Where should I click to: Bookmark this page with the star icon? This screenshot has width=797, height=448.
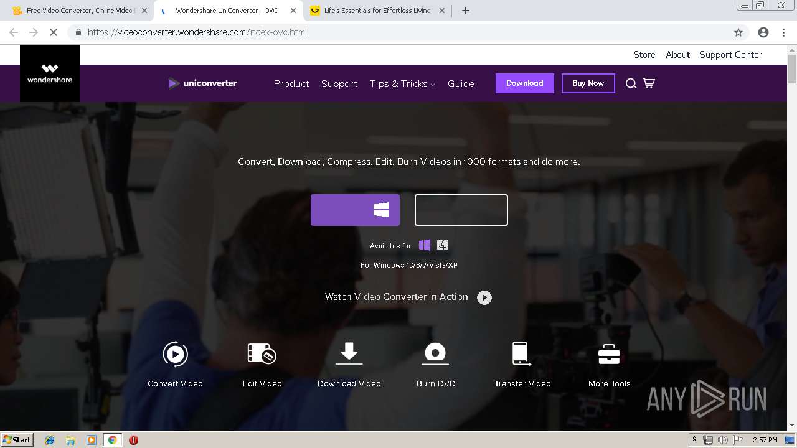click(738, 32)
